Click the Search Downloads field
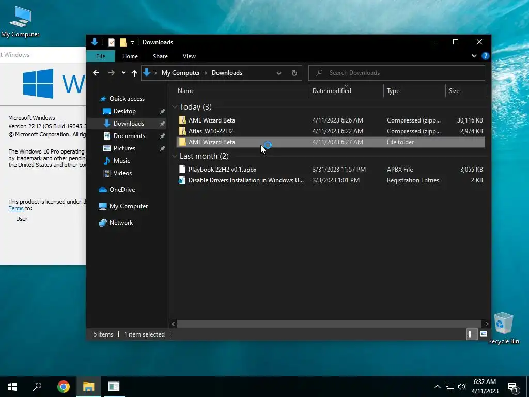 coord(396,73)
